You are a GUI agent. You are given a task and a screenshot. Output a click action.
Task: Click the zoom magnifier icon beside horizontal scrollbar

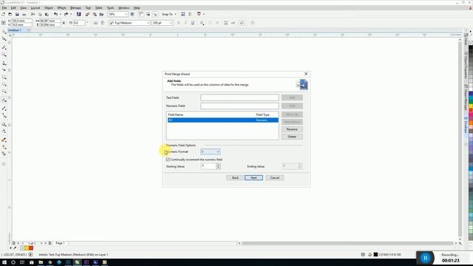(x=460, y=243)
